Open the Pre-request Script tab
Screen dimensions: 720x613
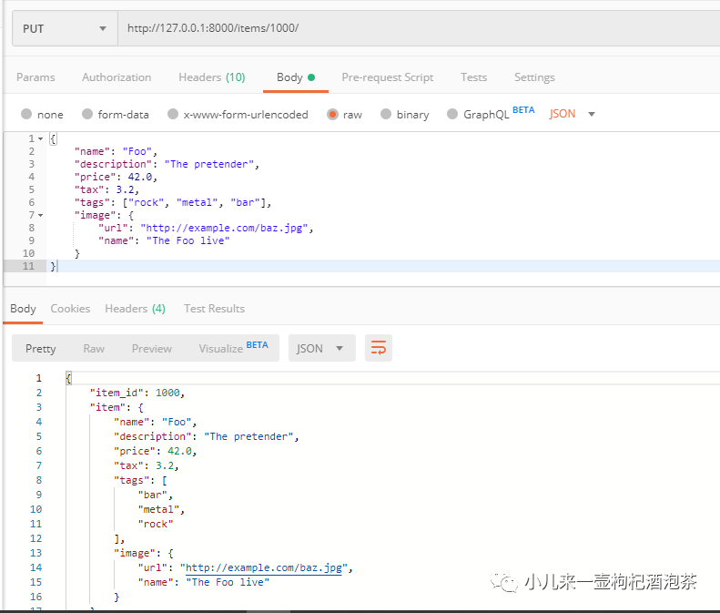click(388, 77)
